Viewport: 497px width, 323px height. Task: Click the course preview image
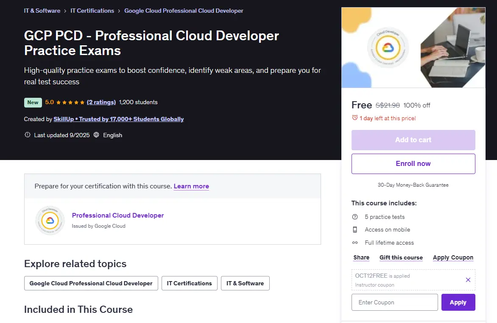pos(413,47)
